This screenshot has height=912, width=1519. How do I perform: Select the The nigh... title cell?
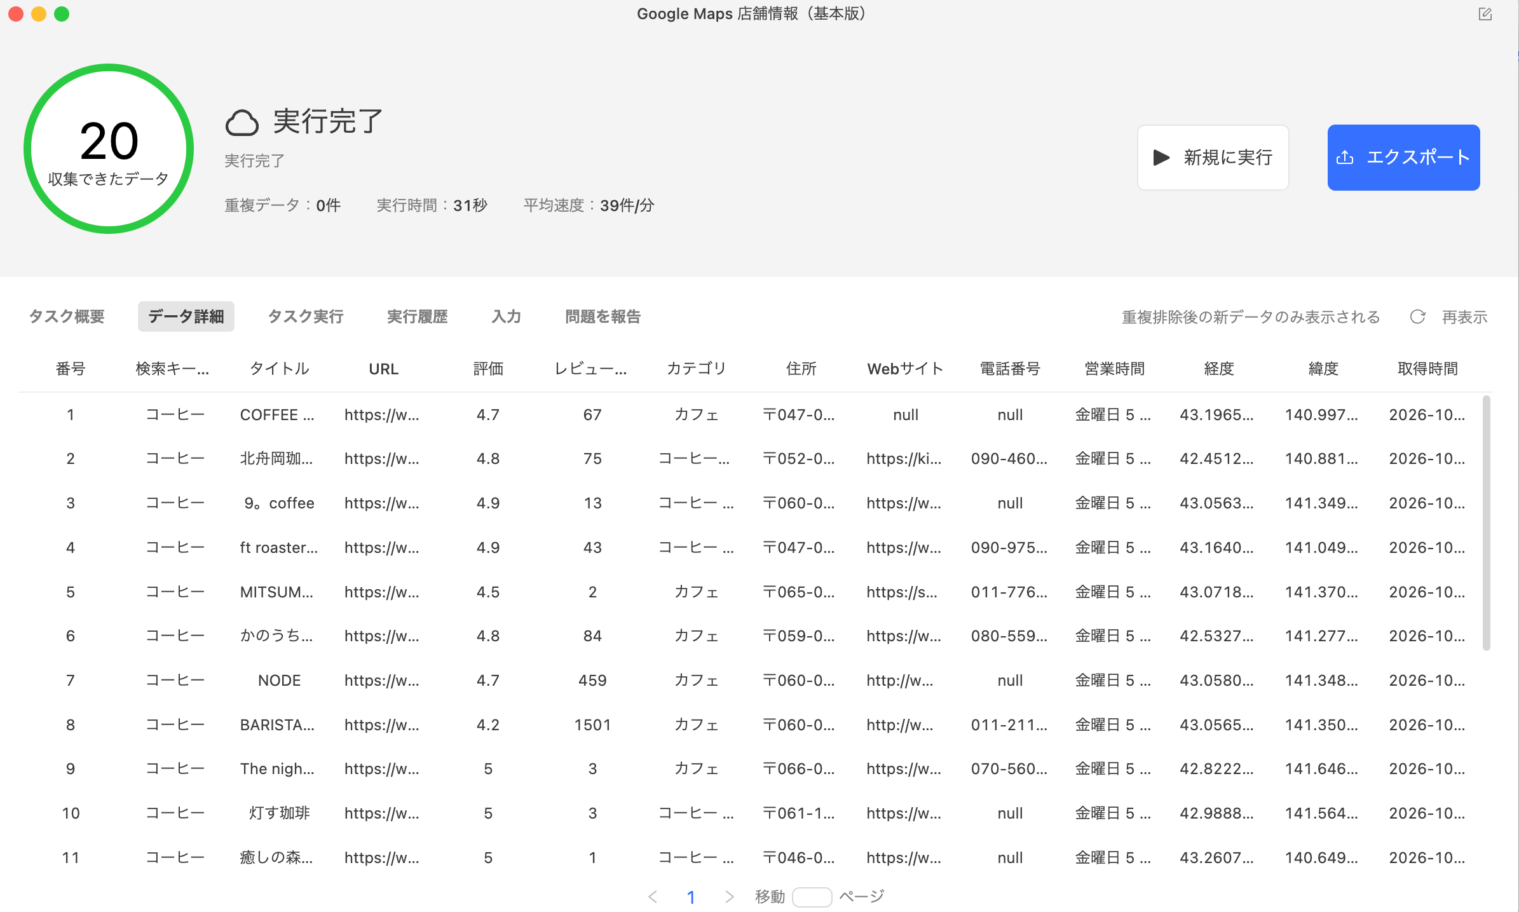(277, 769)
